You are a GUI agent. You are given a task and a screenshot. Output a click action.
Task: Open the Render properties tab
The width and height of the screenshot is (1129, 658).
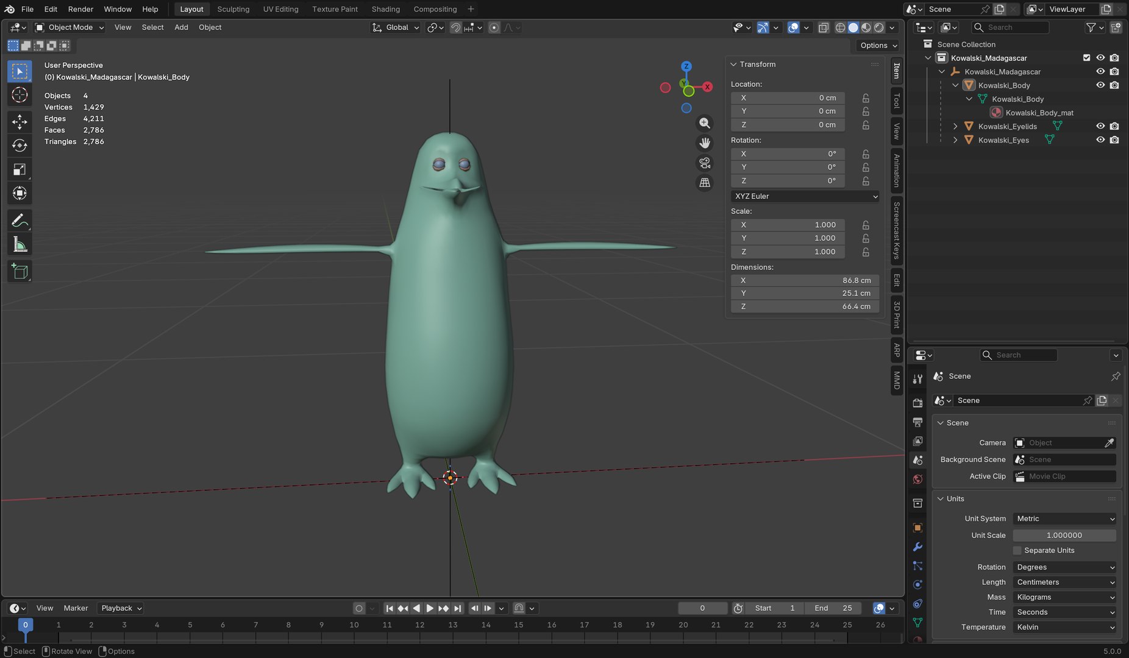click(x=917, y=403)
